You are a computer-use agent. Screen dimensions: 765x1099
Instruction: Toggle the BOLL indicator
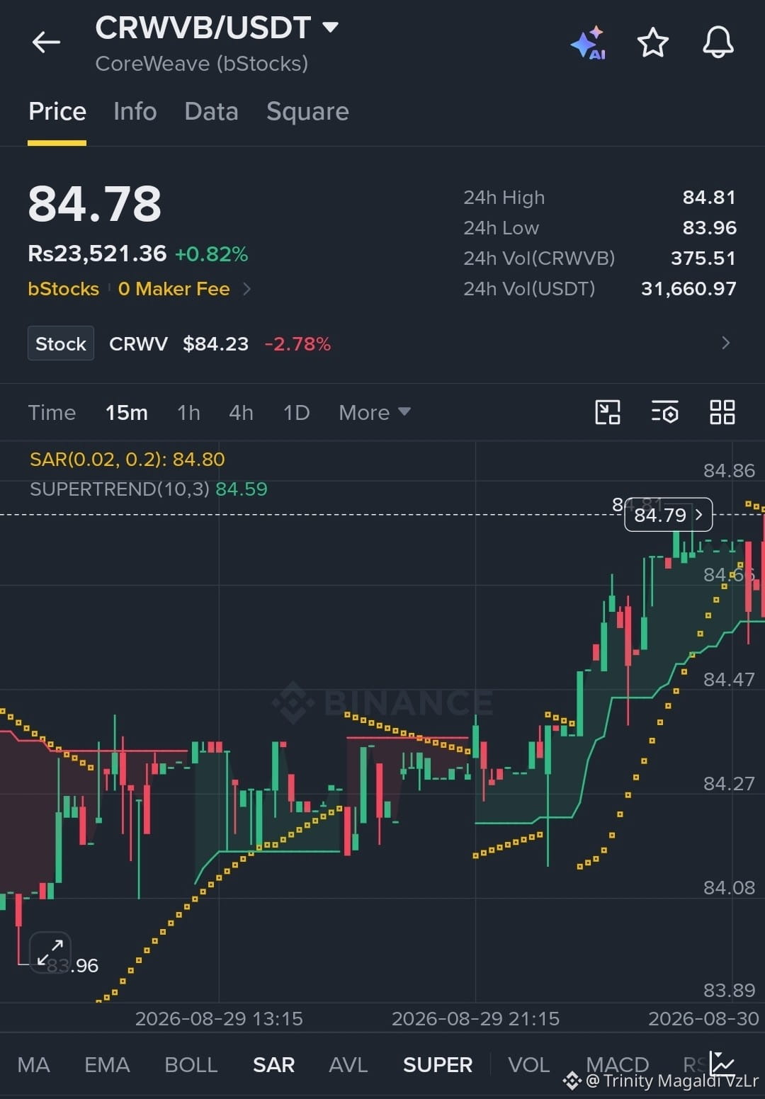[191, 1064]
